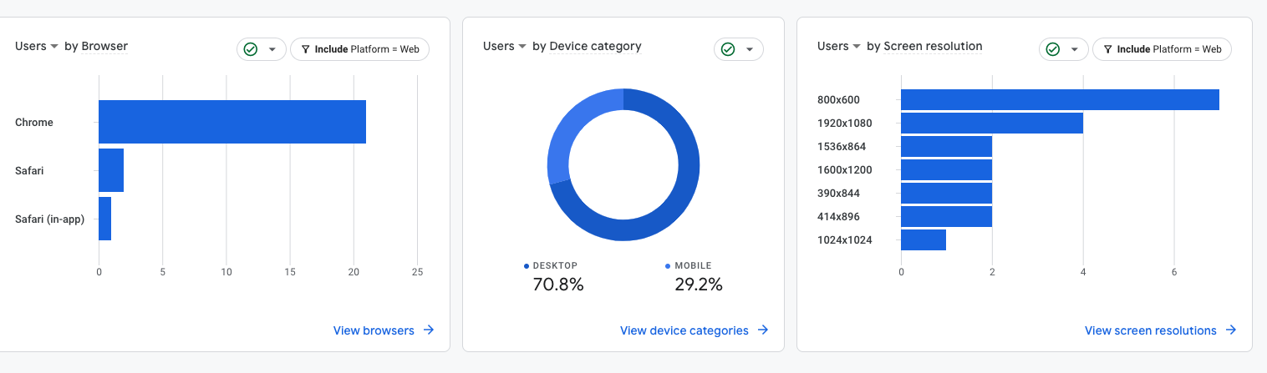Click green checkmark icon in Screen resolution card
Viewport: 1267px width, 373px height.
1053,49
